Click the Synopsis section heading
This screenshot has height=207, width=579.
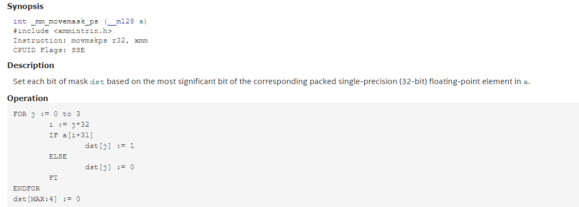(25, 6)
